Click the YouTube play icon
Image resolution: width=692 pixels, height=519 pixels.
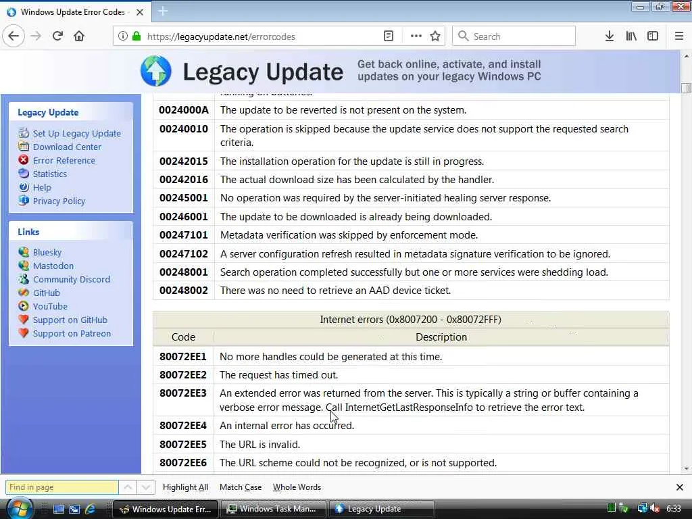point(24,306)
